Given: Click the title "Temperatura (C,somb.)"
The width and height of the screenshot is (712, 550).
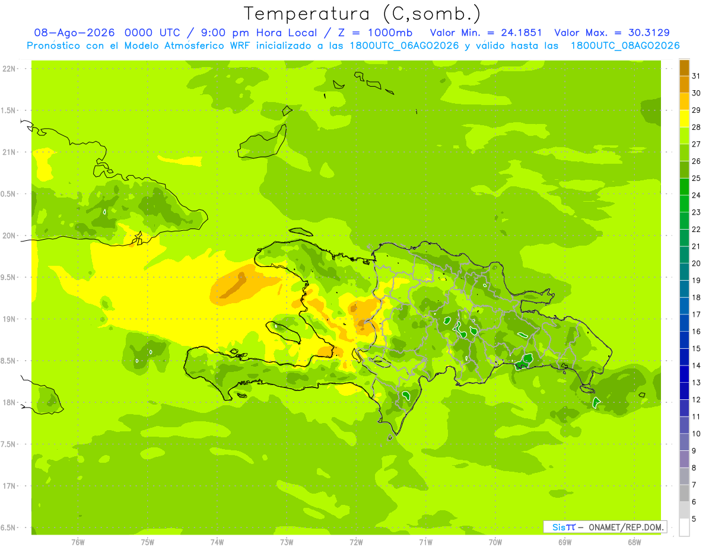Looking at the screenshot, I should point(363,14).
